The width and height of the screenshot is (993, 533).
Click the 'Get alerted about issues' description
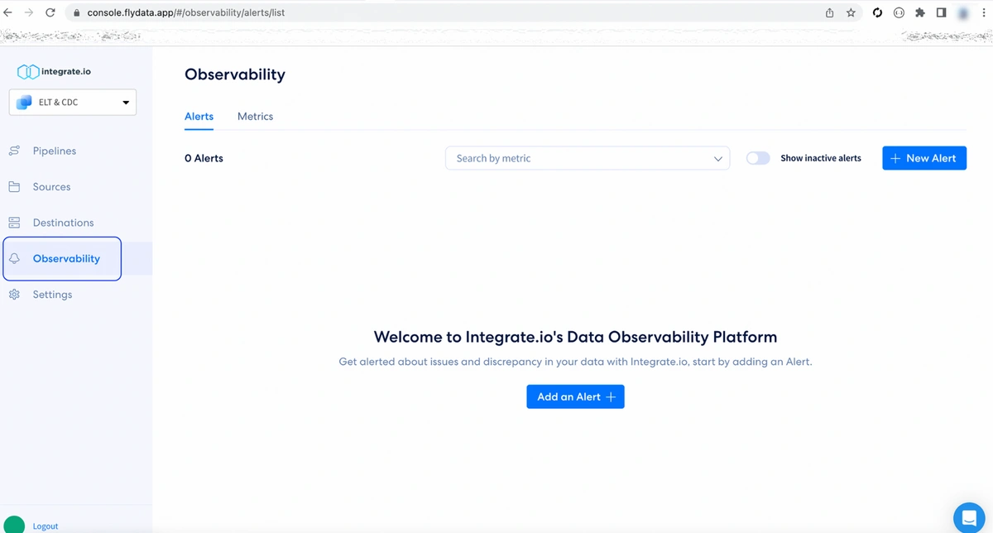click(x=575, y=363)
